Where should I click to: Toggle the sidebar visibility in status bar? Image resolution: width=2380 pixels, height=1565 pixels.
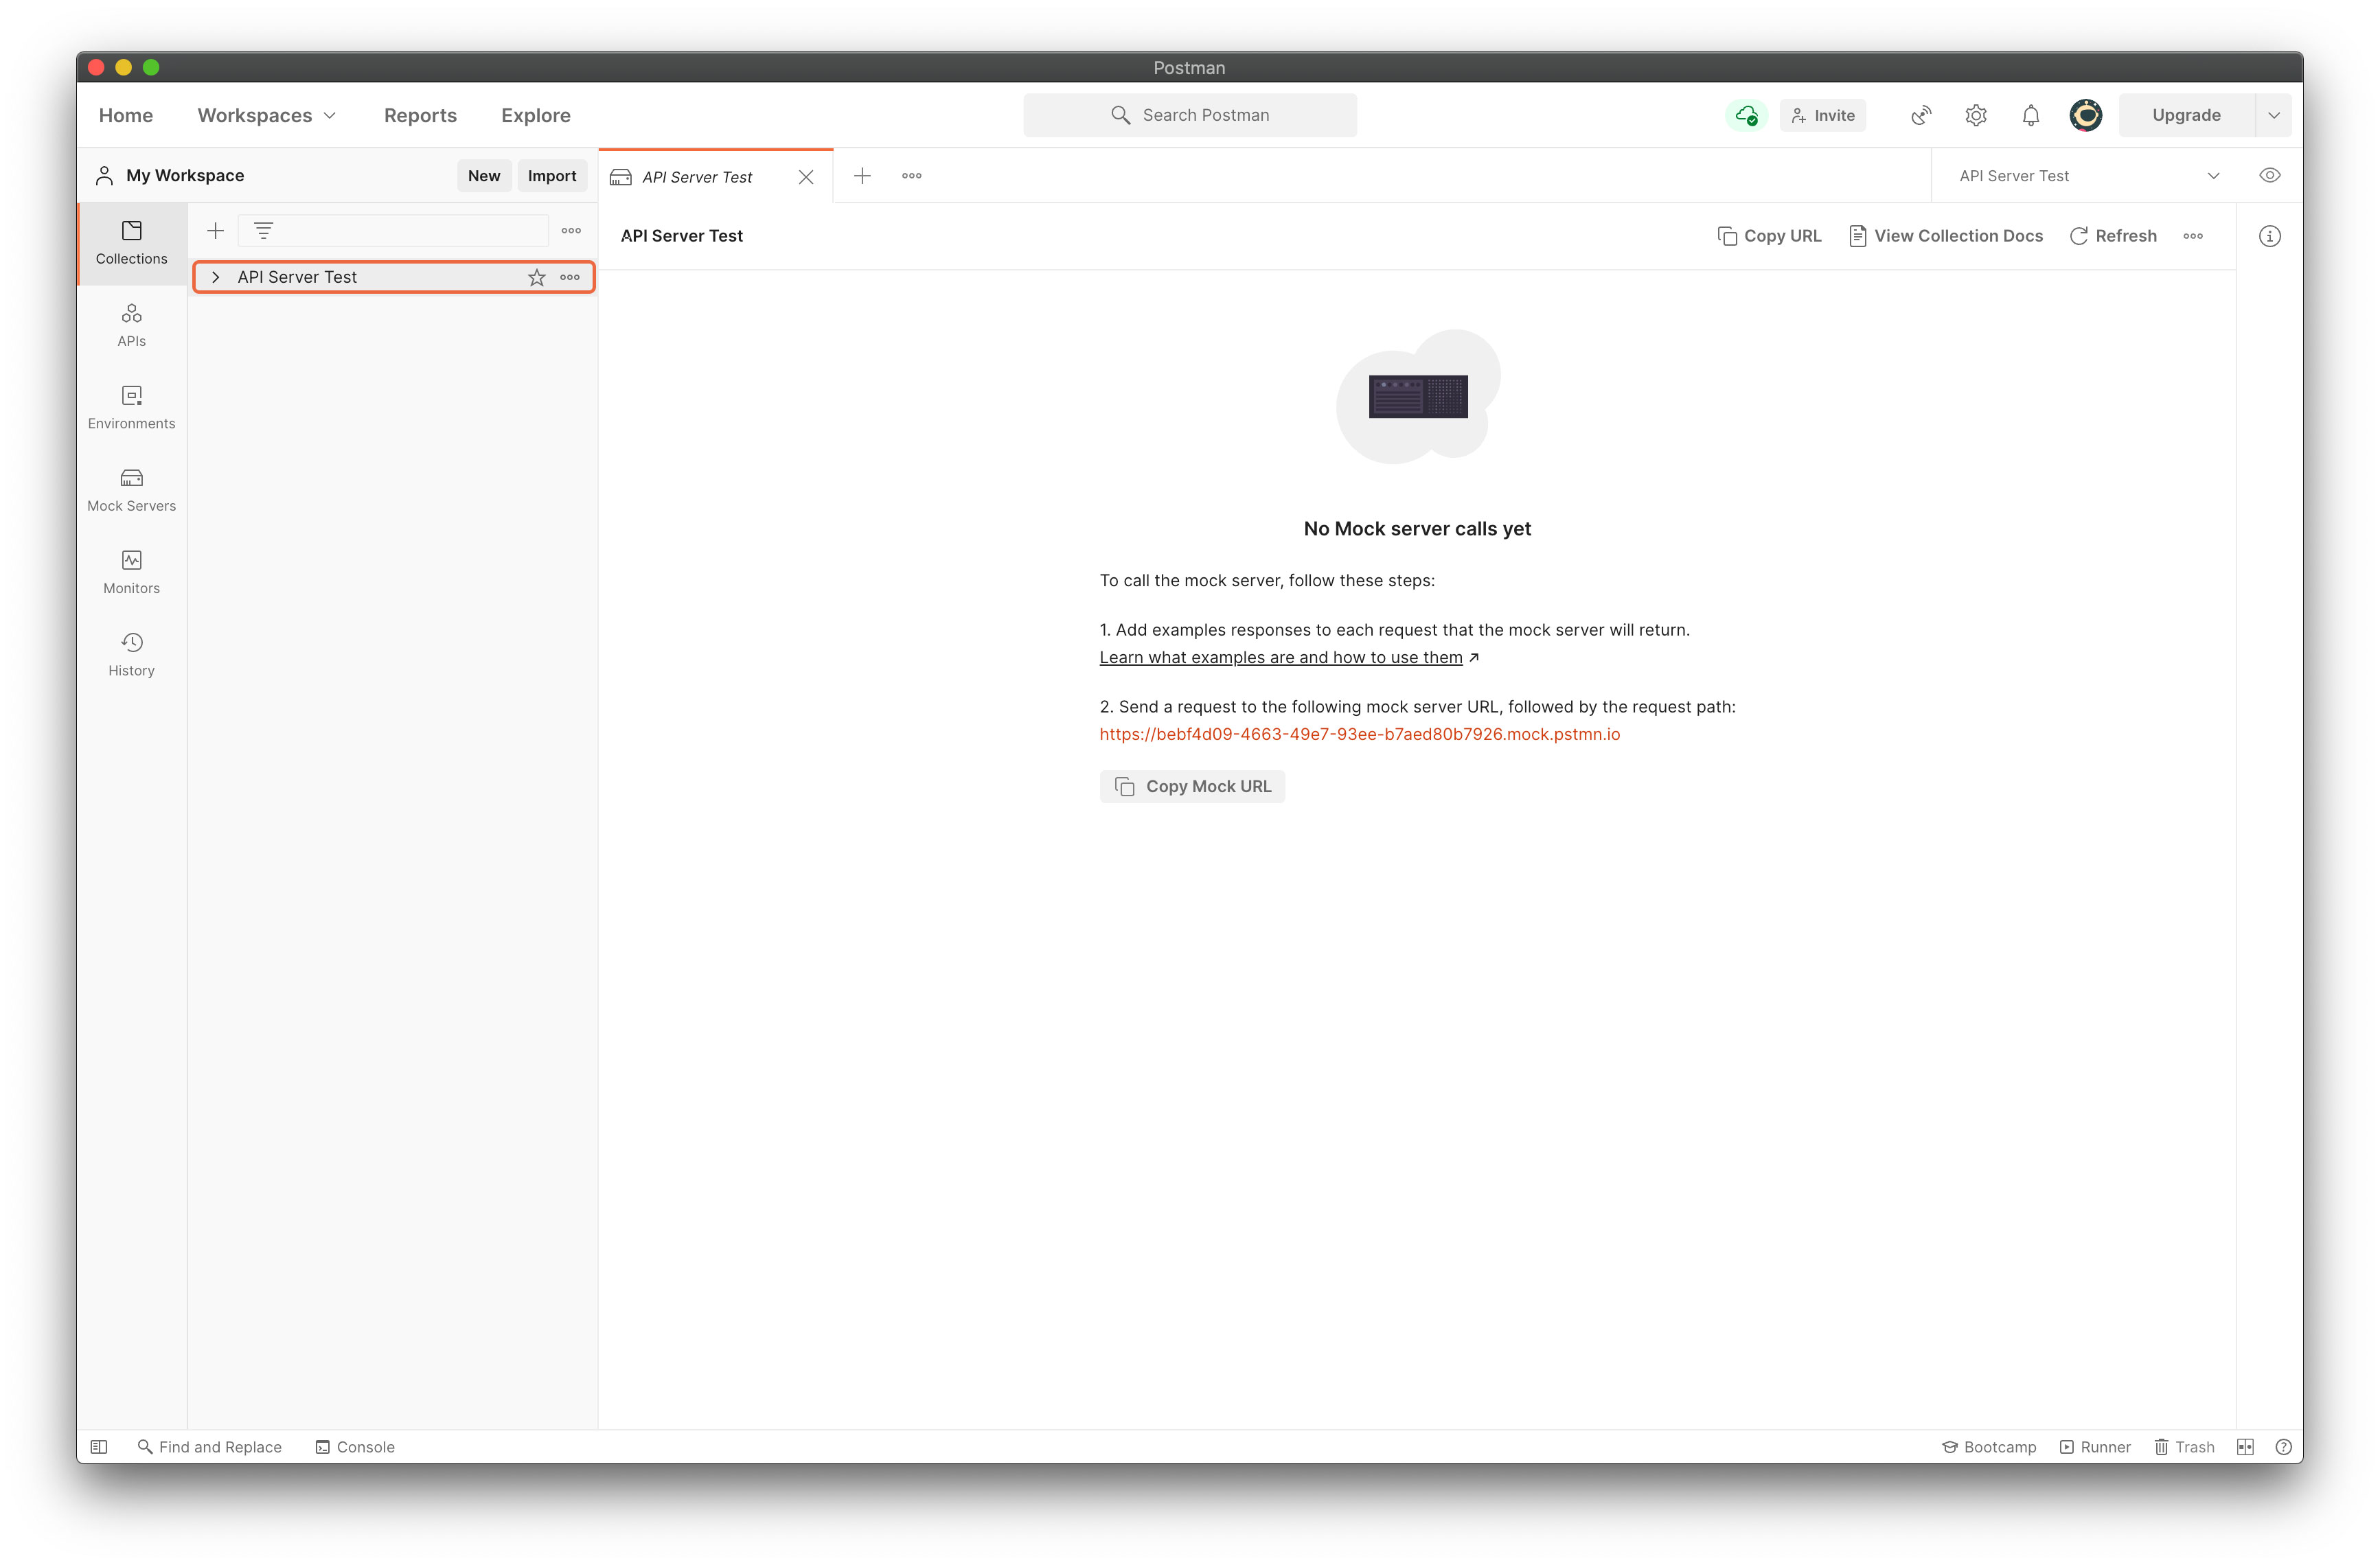(x=99, y=1446)
